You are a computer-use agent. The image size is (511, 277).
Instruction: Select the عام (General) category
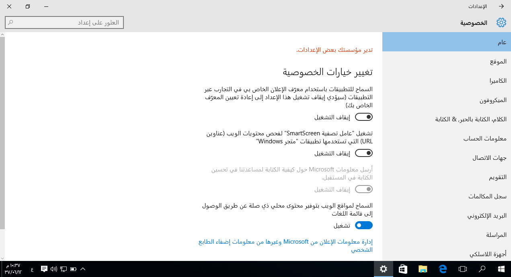click(447, 42)
